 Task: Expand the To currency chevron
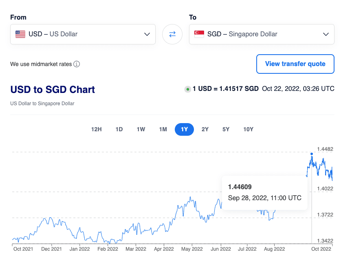click(x=326, y=34)
